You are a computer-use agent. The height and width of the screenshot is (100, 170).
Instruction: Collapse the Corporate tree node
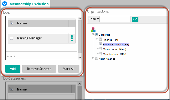pyautogui.click(x=93, y=34)
